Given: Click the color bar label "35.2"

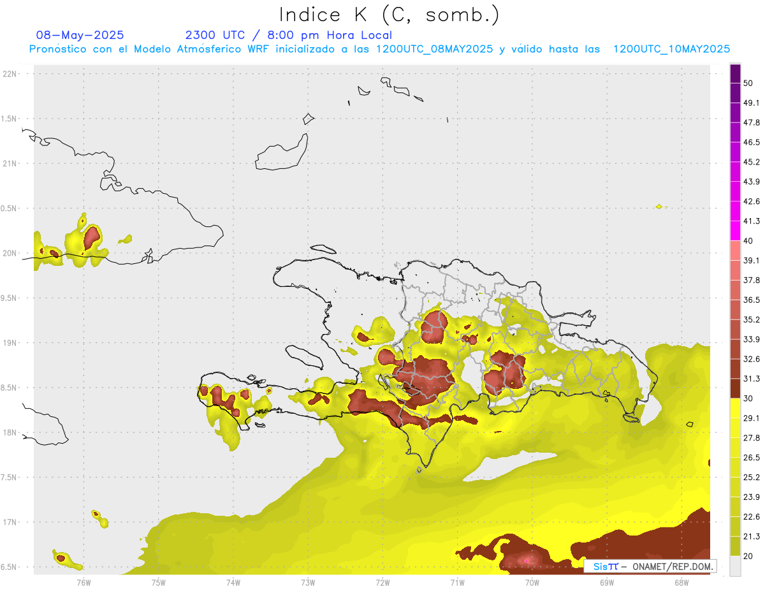Looking at the screenshot, I should [752, 320].
